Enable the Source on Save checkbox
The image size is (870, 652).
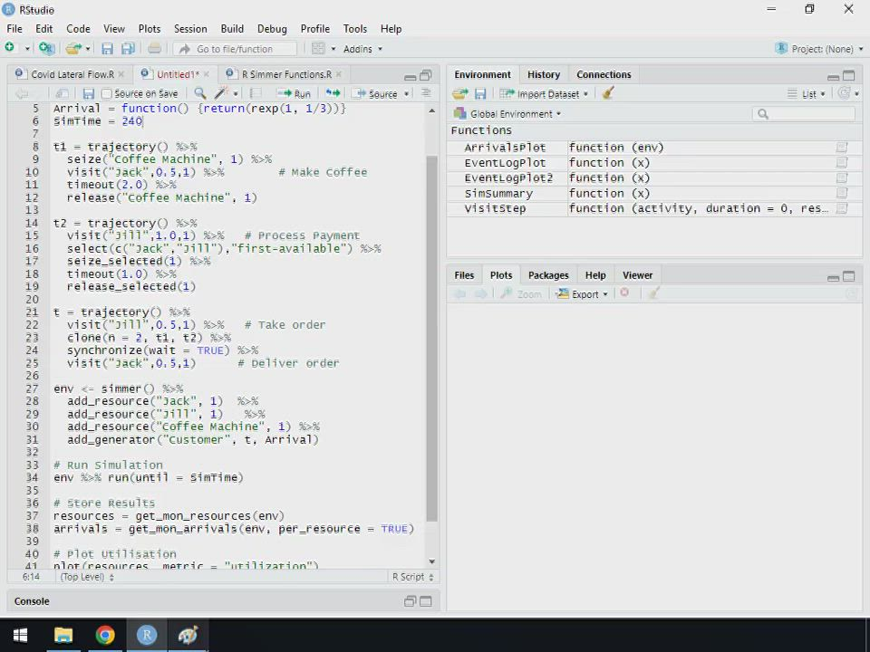pyautogui.click(x=107, y=94)
